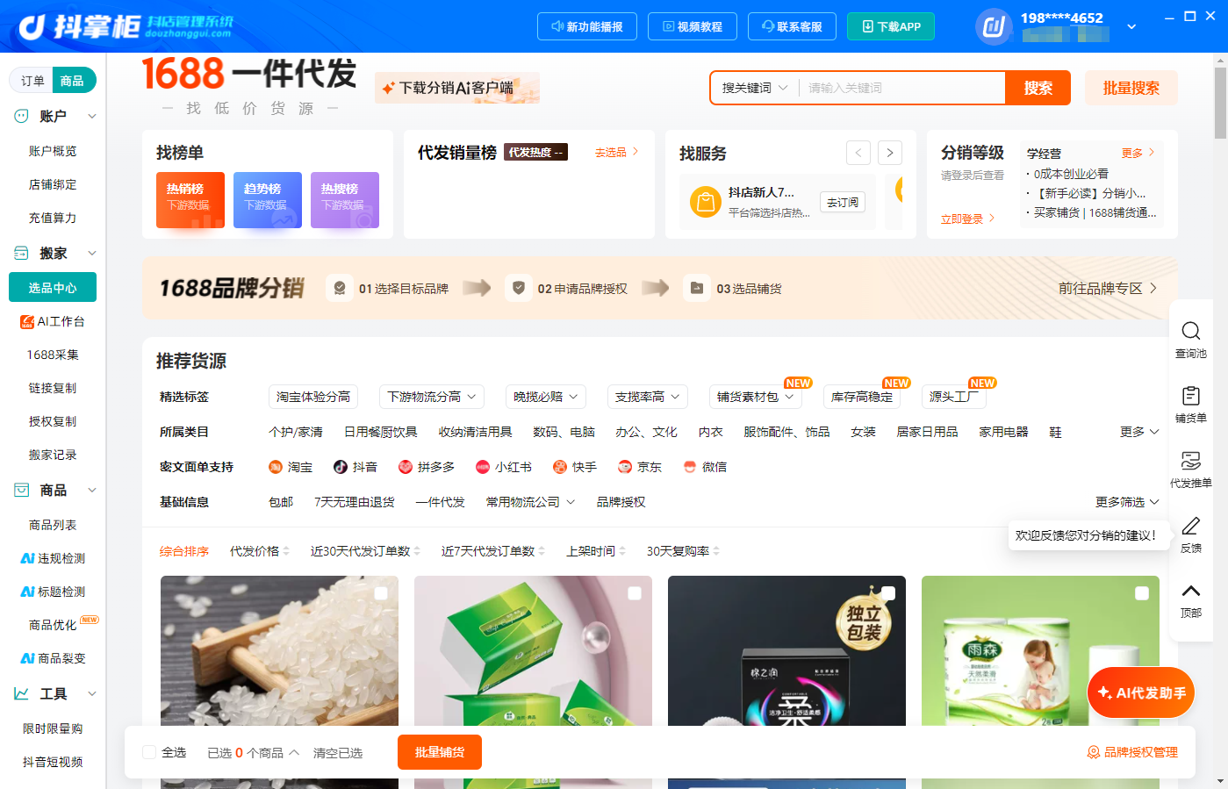Select 选品中心 in the sidebar
The height and width of the screenshot is (789, 1228).
pos(53,288)
